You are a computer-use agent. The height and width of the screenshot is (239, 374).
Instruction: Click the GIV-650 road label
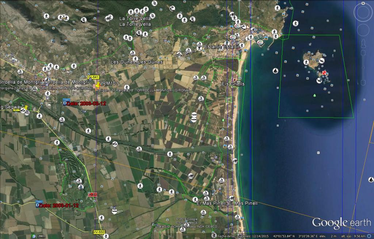click(x=98, y=232)
